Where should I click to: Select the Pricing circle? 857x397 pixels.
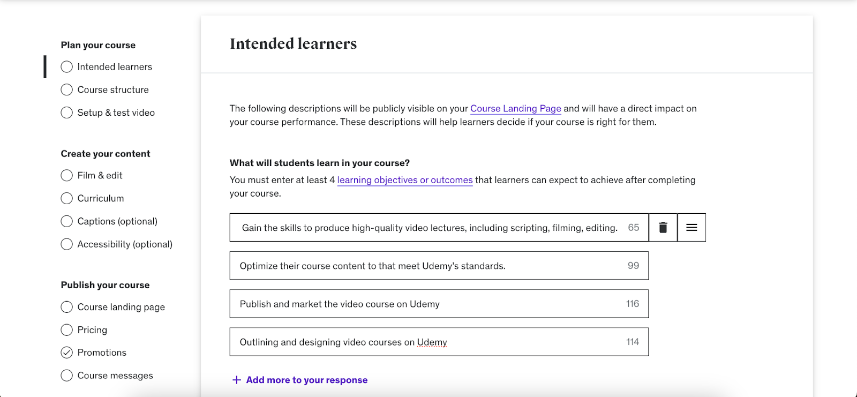pyautogui.click(x=66, y=330)
